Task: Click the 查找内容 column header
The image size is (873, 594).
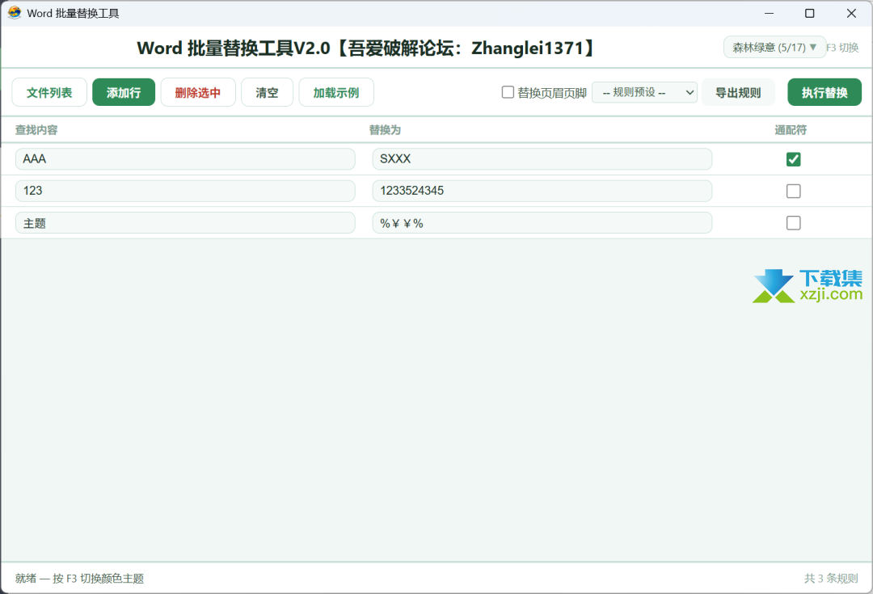Action: click(36, 130)
